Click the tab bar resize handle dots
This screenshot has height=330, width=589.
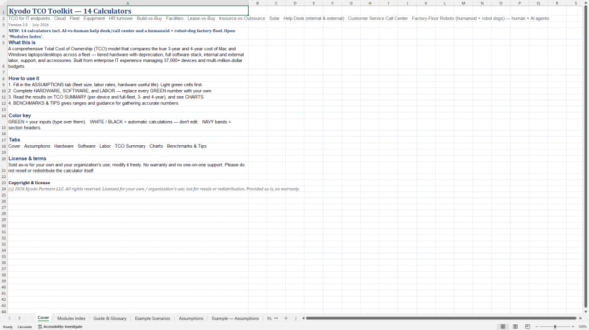coord(296,318)
